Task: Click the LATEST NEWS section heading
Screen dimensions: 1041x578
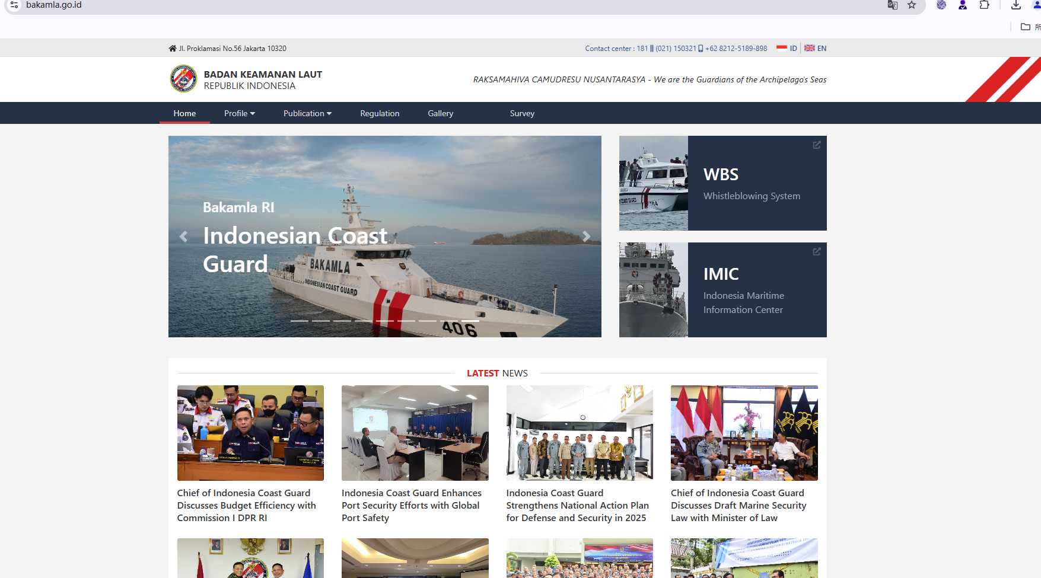Action: coord(497,373)
